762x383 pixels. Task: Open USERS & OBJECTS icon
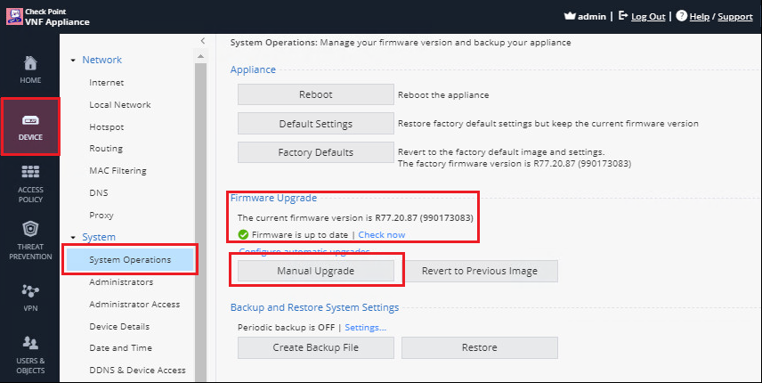click(30, 343)
